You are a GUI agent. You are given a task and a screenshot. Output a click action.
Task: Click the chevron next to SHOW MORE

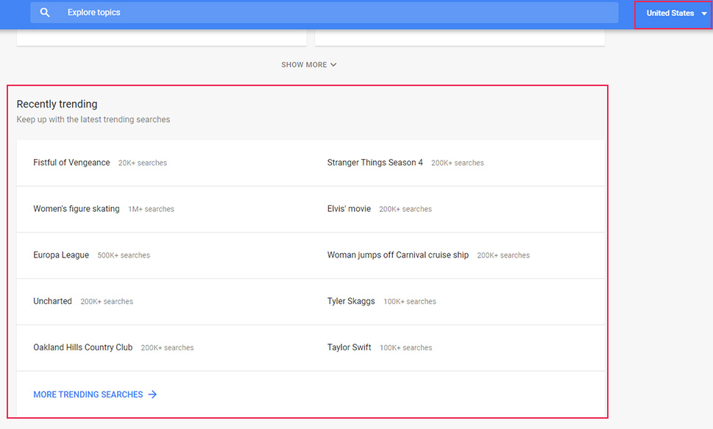[333, 65]
